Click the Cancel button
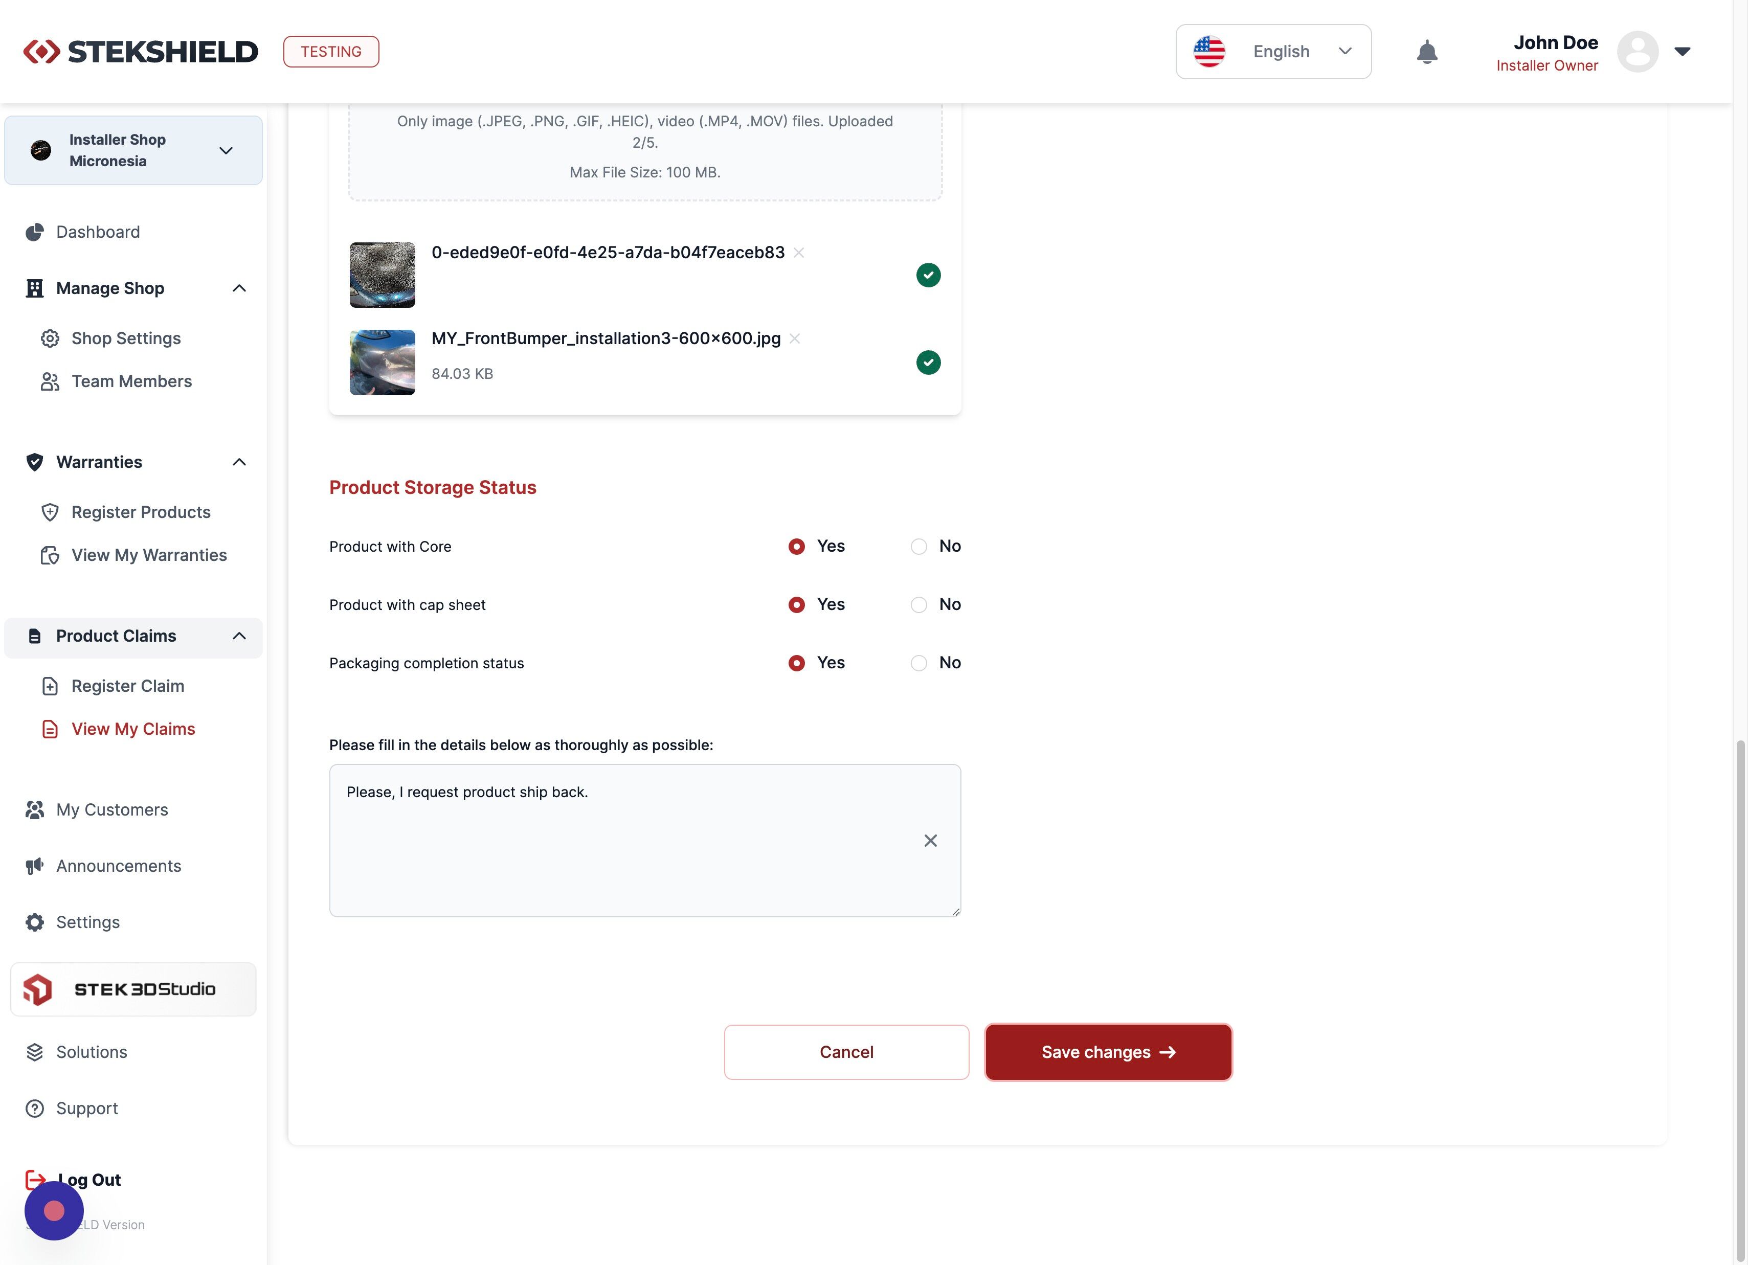Screen dimensions: 1748x1265 [x=846, y=1052]
